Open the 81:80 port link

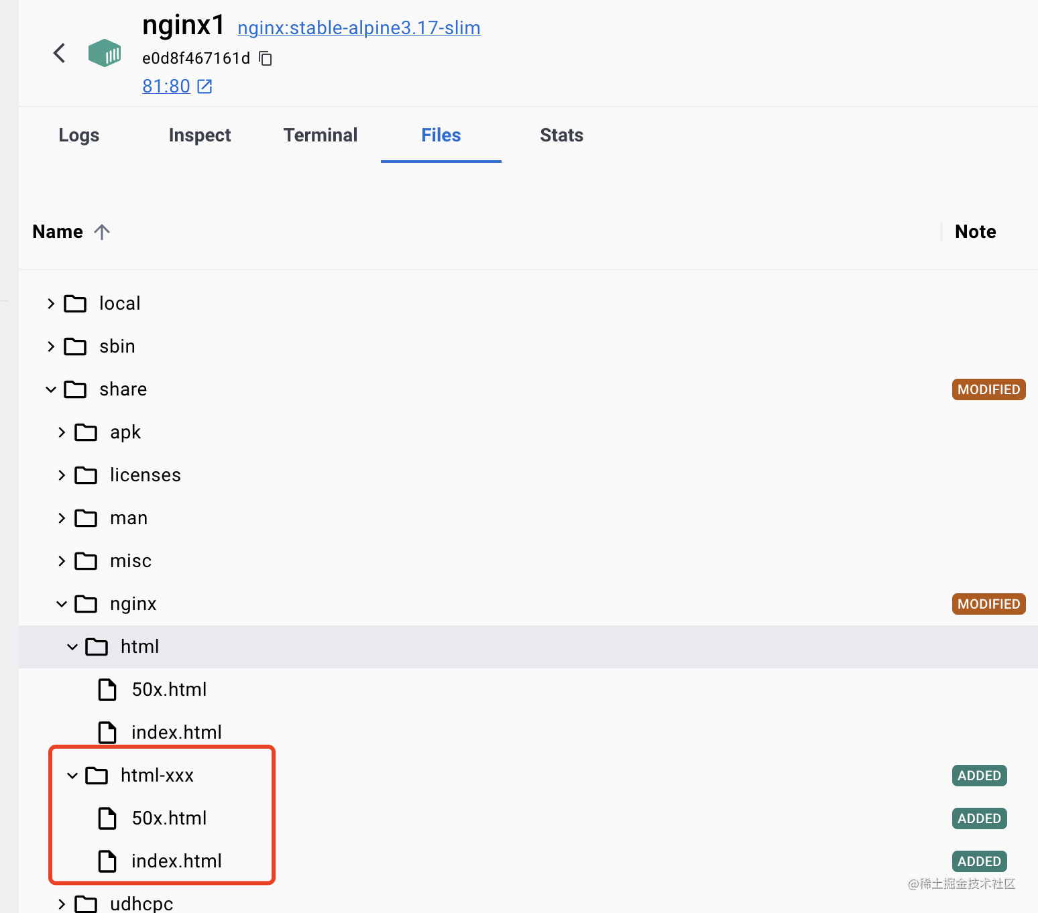[x=166, y=86]
